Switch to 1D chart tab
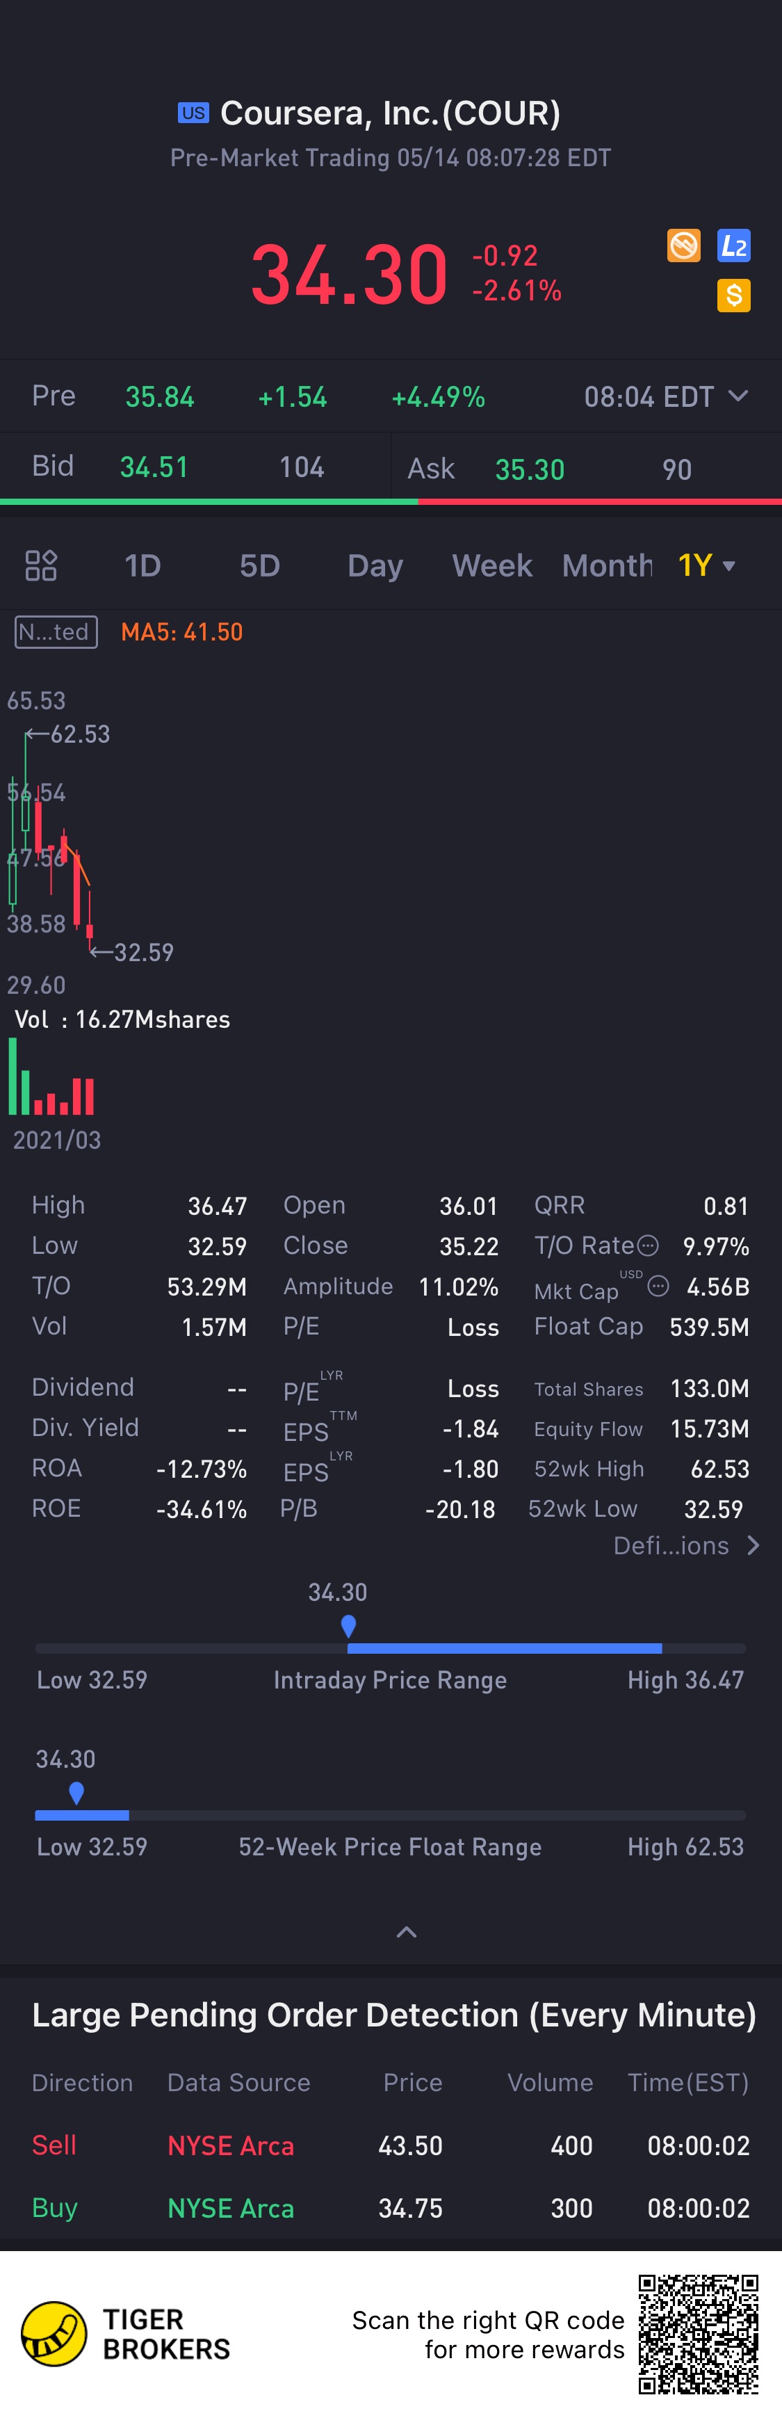 click(142, 566)
